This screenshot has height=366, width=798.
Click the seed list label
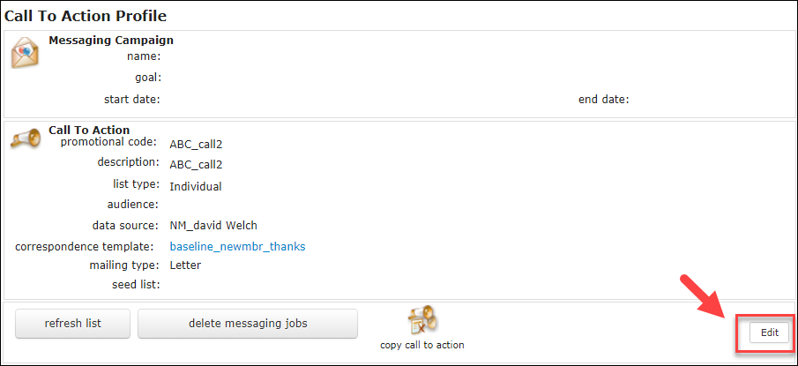pyautogui.click(x=136, y=285)
